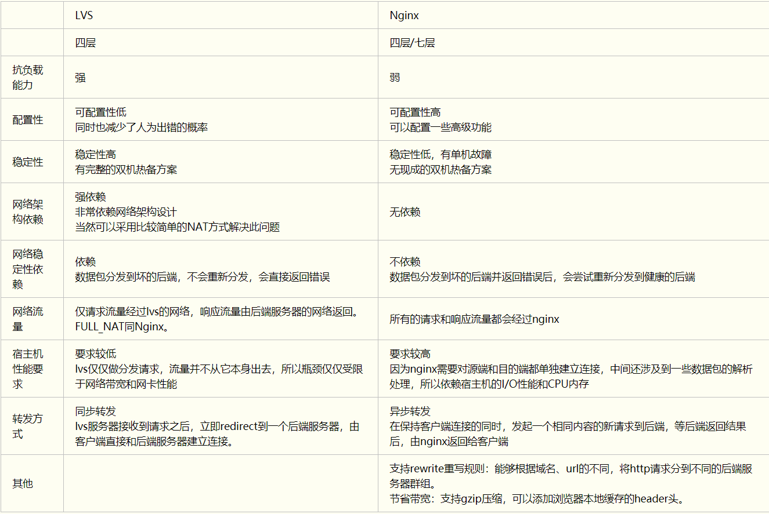769x514 pixels.
Task: Click the 转发方式 row label
Action: 32,426
